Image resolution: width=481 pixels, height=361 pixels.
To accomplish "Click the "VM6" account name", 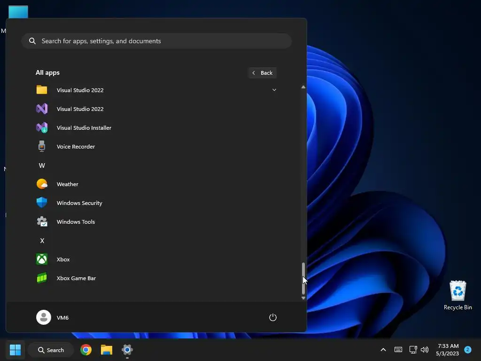I will [62, 317].
